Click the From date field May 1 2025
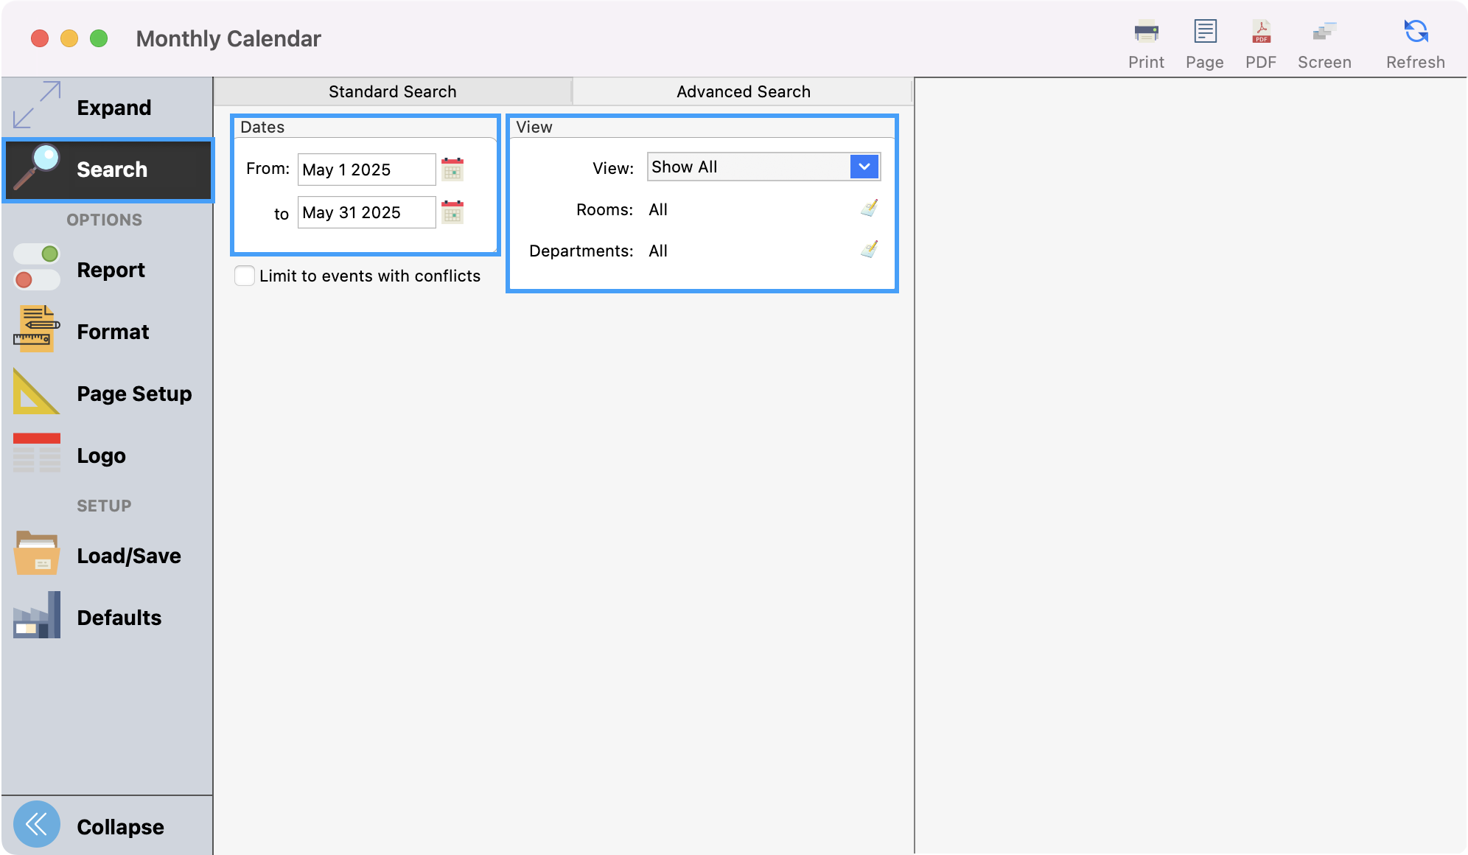Image resolution: width=1468 pixels, height=855 pixels. [366, 170]
